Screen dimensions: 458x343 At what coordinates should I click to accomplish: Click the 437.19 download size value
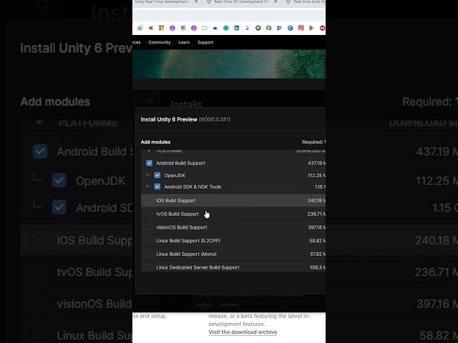click(x=316, y=163)
